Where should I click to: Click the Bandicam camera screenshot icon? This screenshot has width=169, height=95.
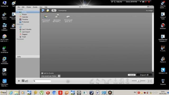[x=143, y=2]
